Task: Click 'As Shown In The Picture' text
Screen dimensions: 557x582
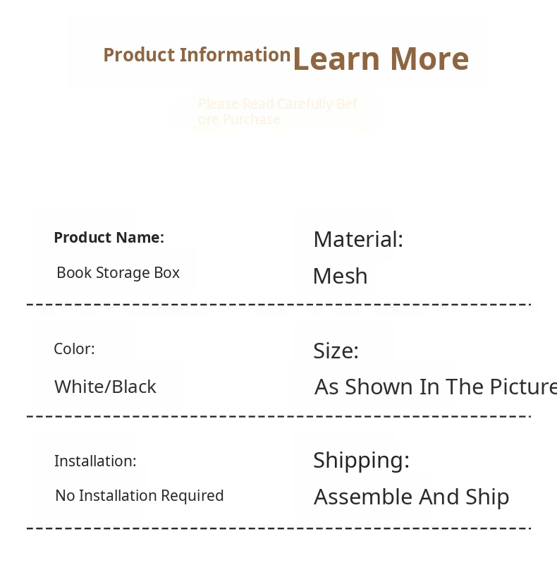Action: (434, 387)
